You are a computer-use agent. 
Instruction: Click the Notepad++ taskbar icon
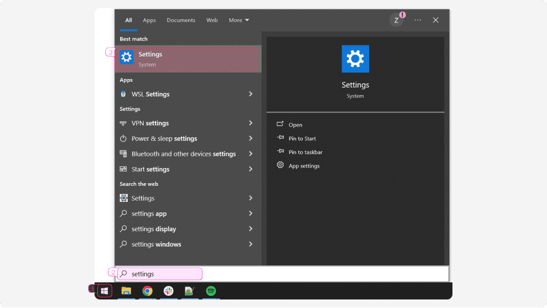[189, 291]
